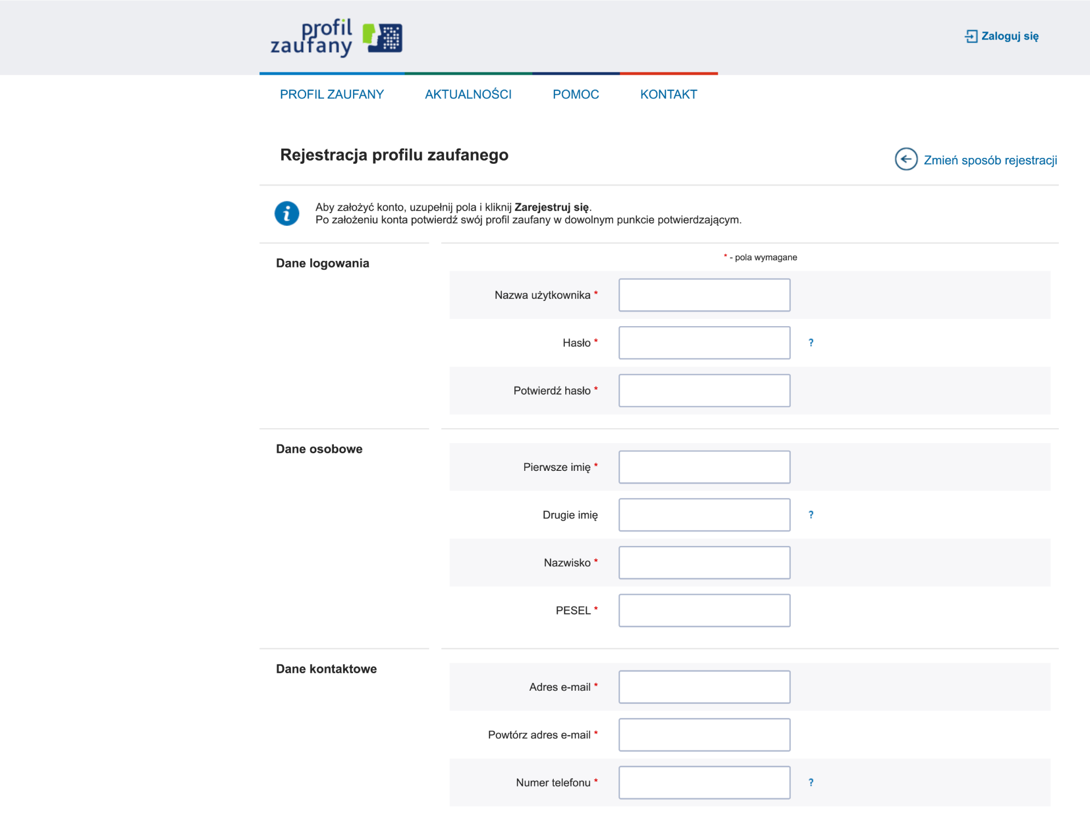Click the Powtórz adres e-mail field

tap(704, 735)
